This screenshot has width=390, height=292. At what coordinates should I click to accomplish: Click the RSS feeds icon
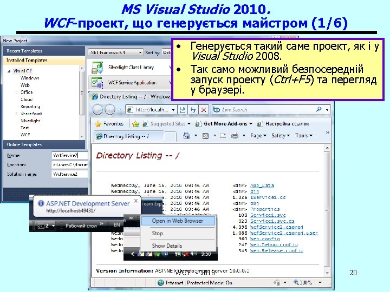[x=205, y=136]
